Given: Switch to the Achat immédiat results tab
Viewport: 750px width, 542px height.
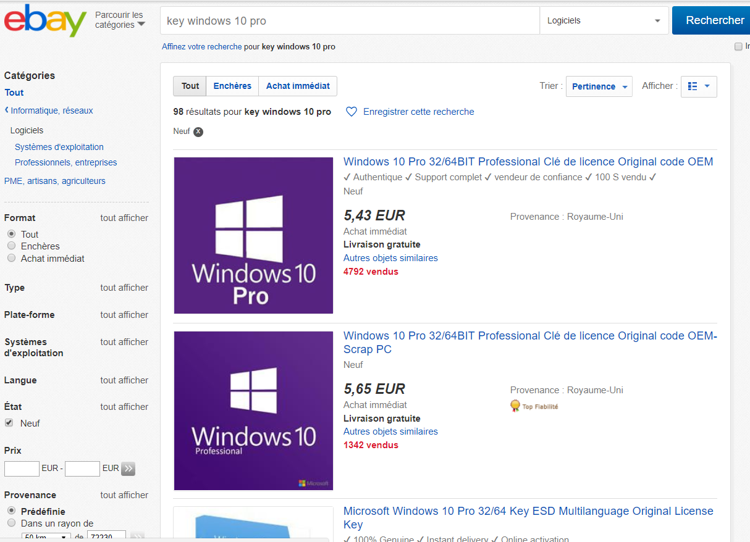Looking at the screenshot, I should pos(298,86).
